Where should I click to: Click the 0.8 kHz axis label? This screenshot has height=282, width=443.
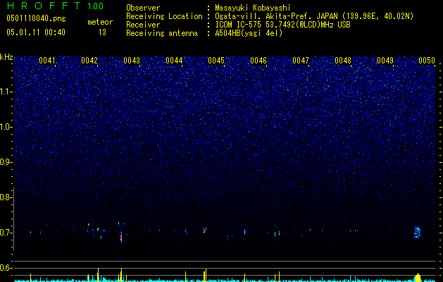coord(6,197)
